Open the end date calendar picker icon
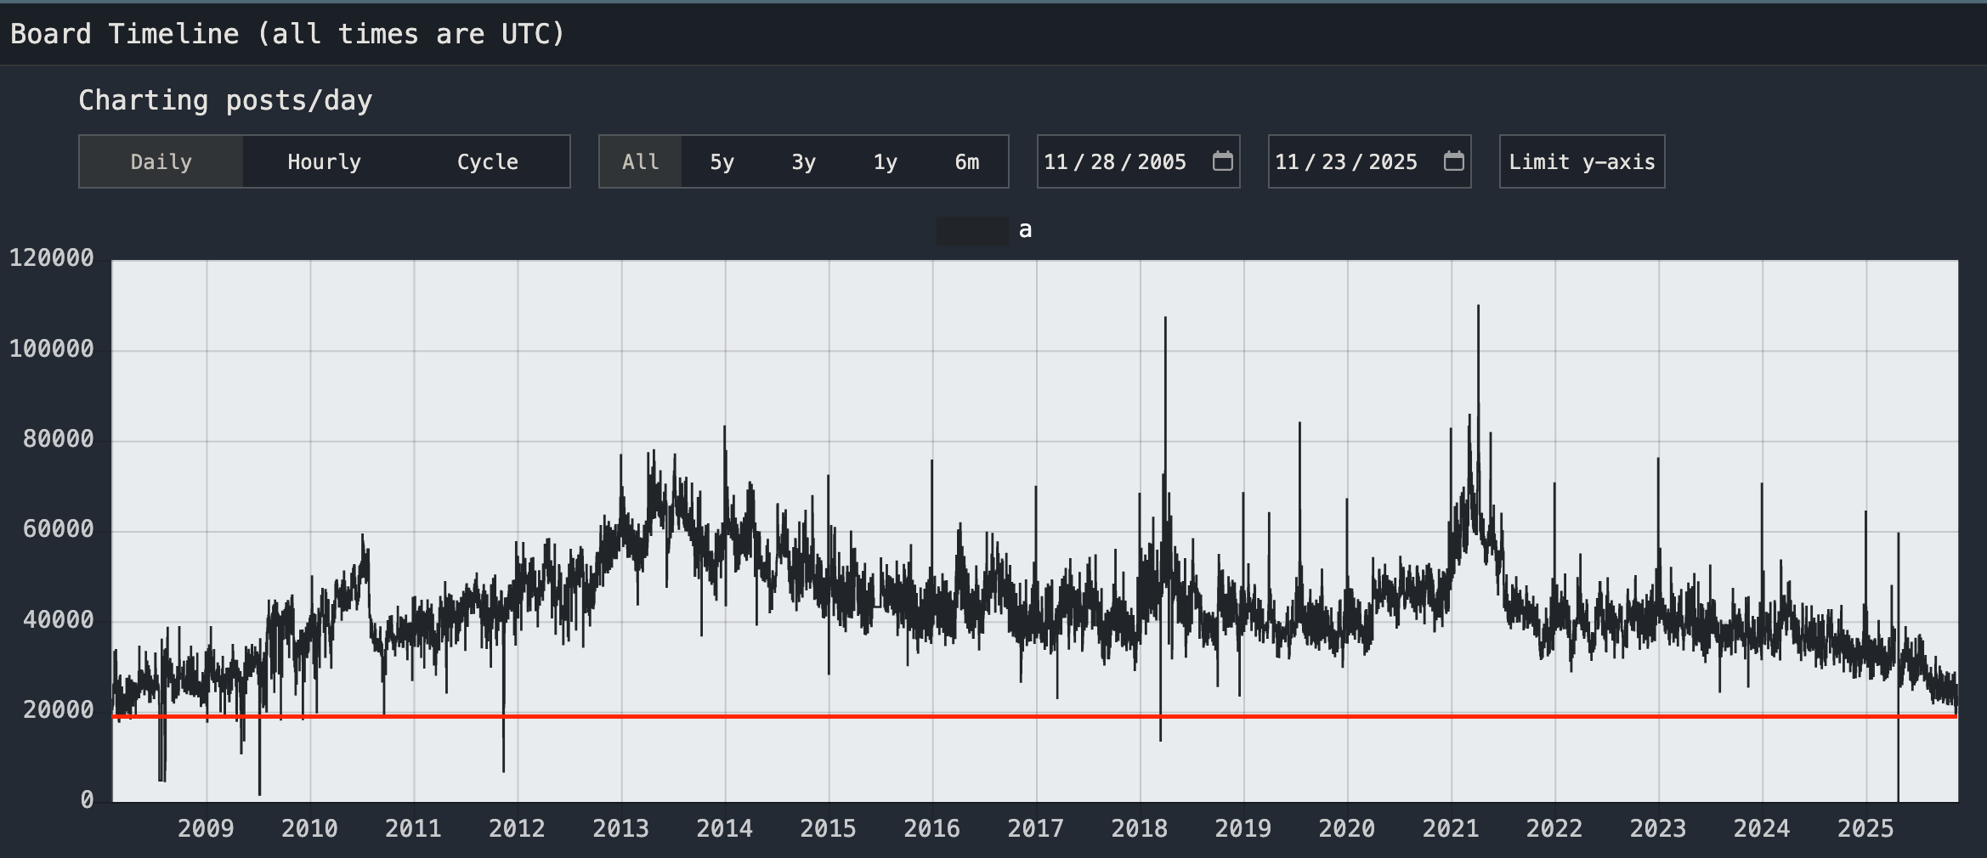This screenshot has height=858, width=1987. [1453, 161]
